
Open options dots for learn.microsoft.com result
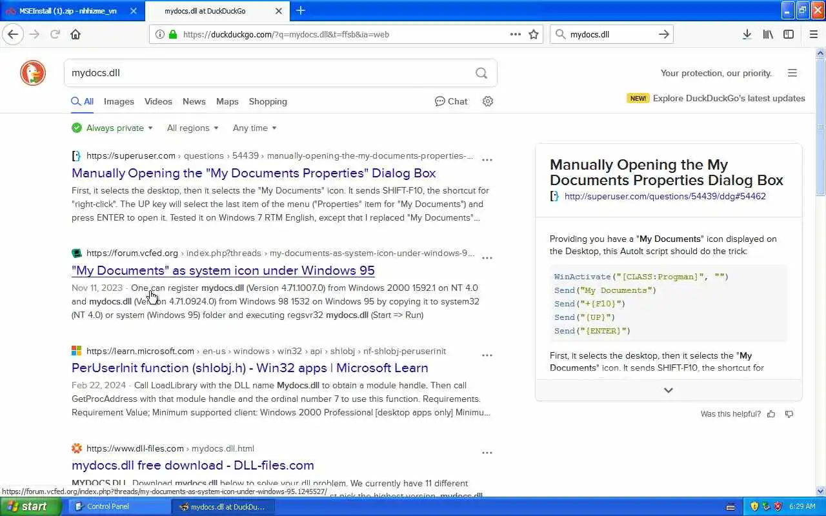pos(487,355)
